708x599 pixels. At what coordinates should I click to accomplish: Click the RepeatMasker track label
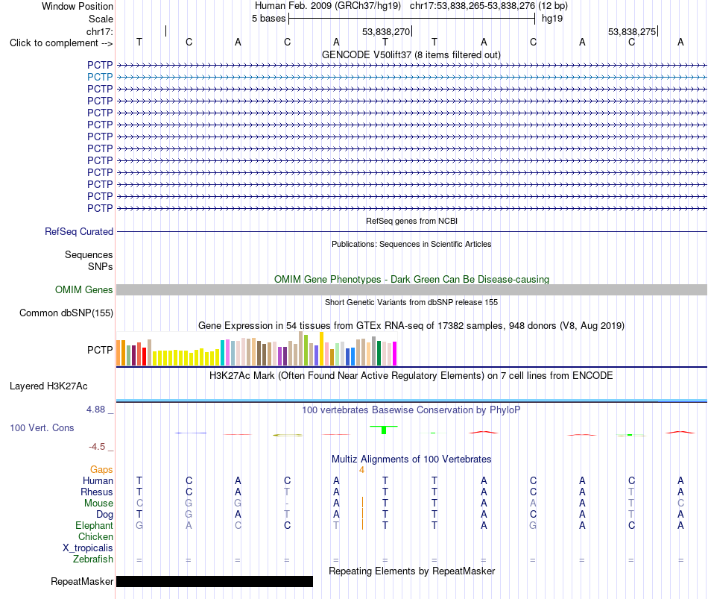tap(82, 581)
